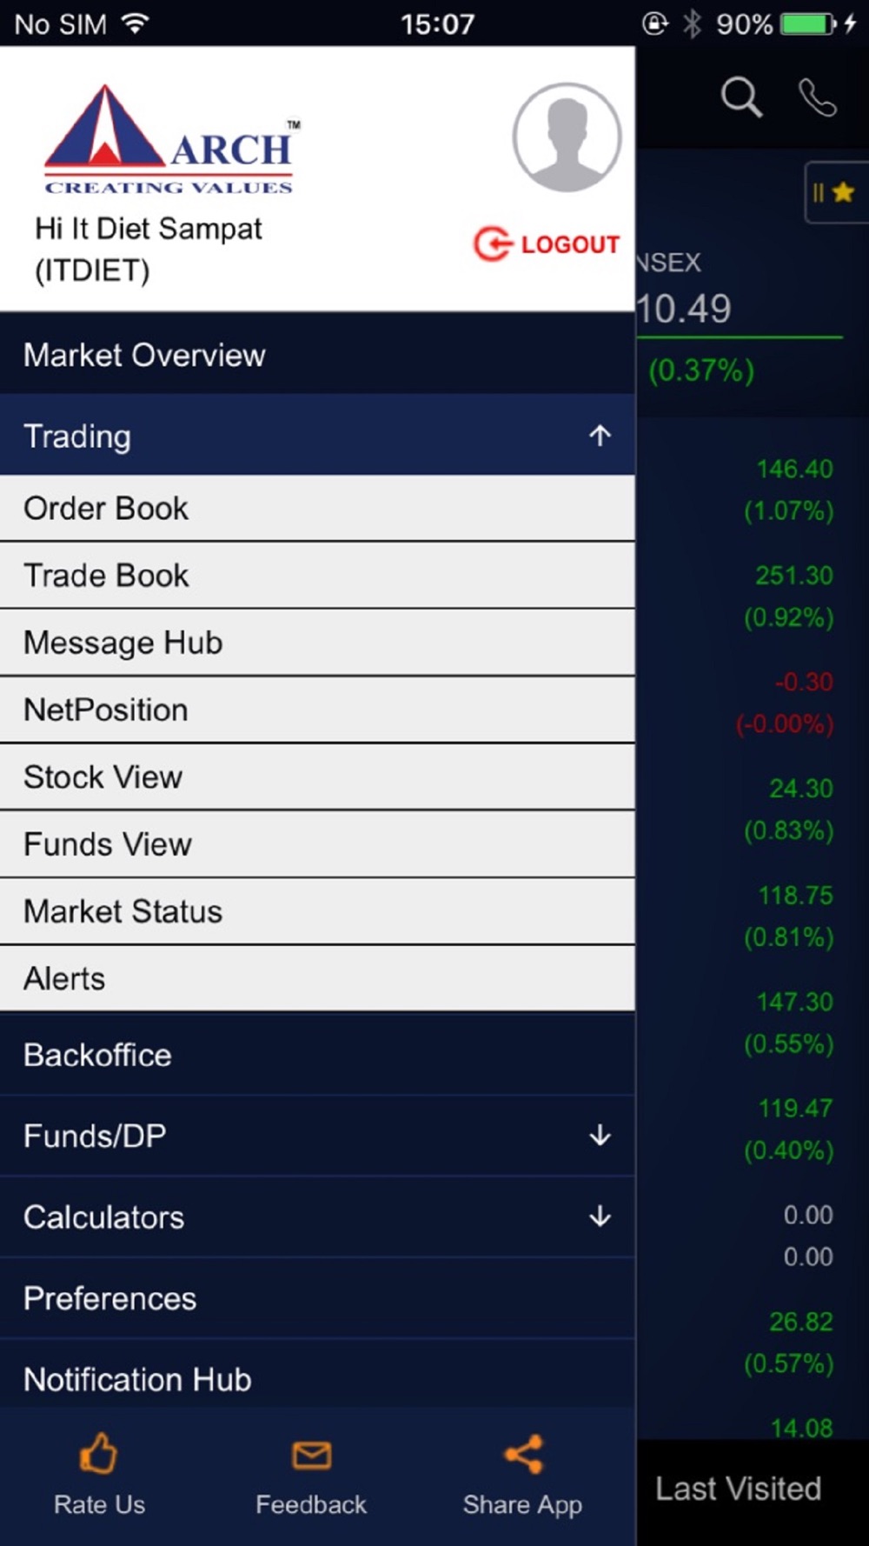Log out using the LOGOUT button
Viewport: 869px width, 1546px height.
click(x=547, y=244)
